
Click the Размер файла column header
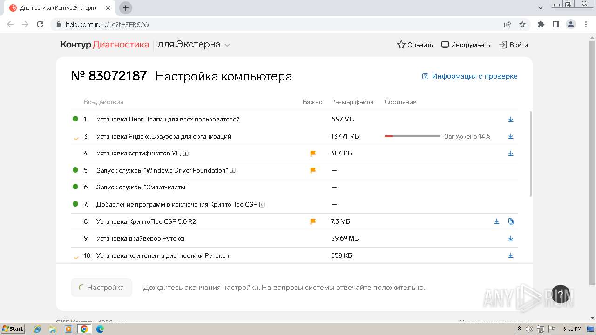(x=352, y=102)
